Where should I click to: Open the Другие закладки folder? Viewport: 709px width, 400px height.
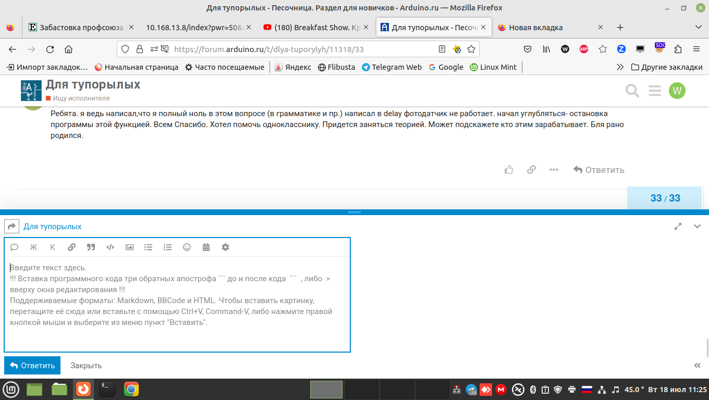pyautogui.click(x=667, y=67)
